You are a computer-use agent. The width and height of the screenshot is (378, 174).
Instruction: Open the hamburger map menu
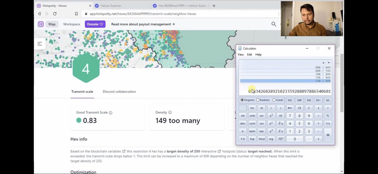[x=40, y=44]
